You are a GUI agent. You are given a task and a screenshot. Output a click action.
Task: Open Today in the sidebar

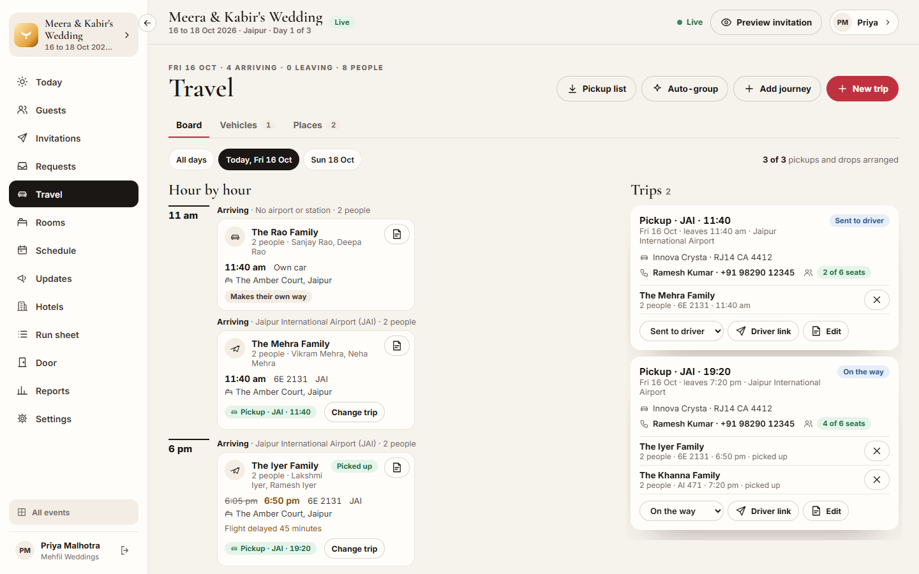click(x=73, y=82)
